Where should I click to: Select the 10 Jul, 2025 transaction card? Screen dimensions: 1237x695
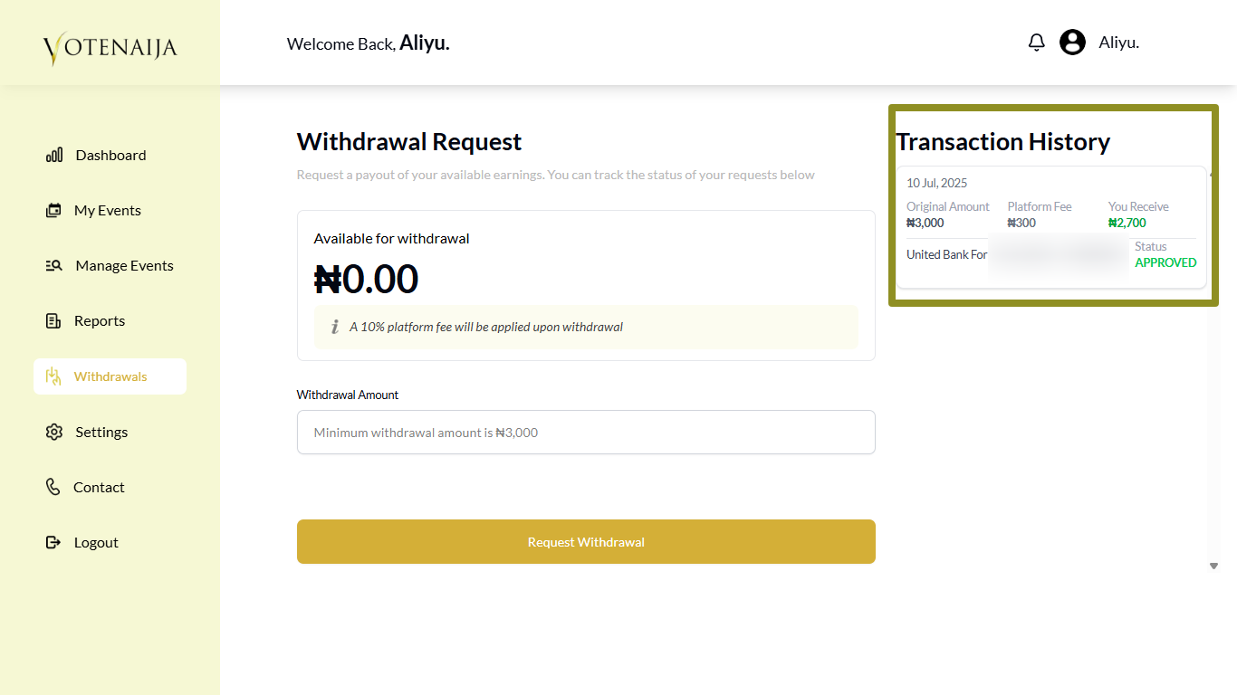[x=1050, y=227]
